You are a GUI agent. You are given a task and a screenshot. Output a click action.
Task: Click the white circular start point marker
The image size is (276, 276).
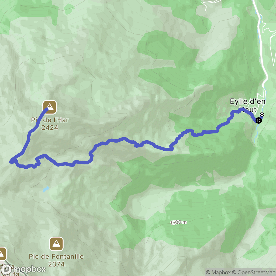pyautogui.click(x=262, y=115)
